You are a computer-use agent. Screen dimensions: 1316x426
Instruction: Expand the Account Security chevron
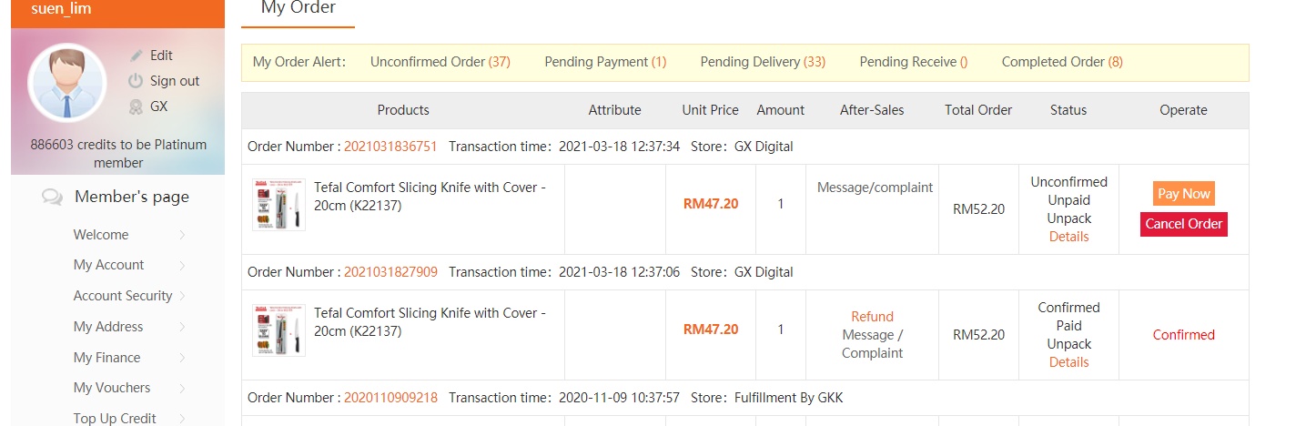tap(182, 296)
